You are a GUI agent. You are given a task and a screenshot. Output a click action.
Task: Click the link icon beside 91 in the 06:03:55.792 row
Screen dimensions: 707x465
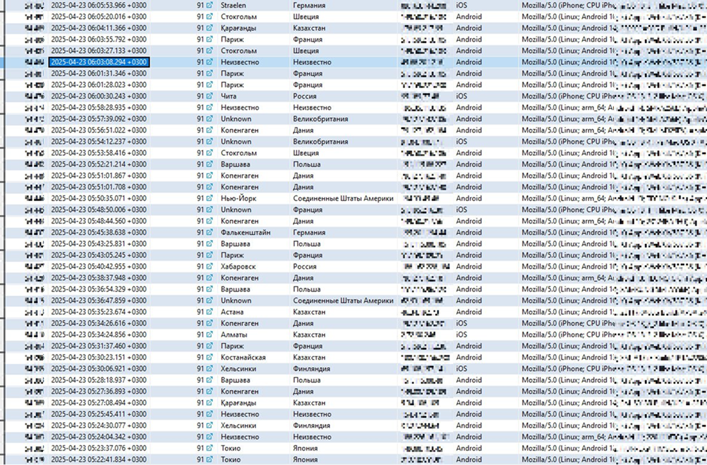tap(210, 39)
